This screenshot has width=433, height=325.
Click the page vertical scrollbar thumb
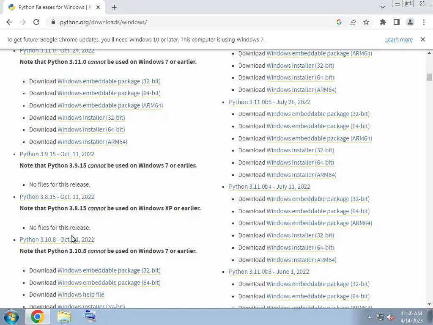(x=429, y=77)
